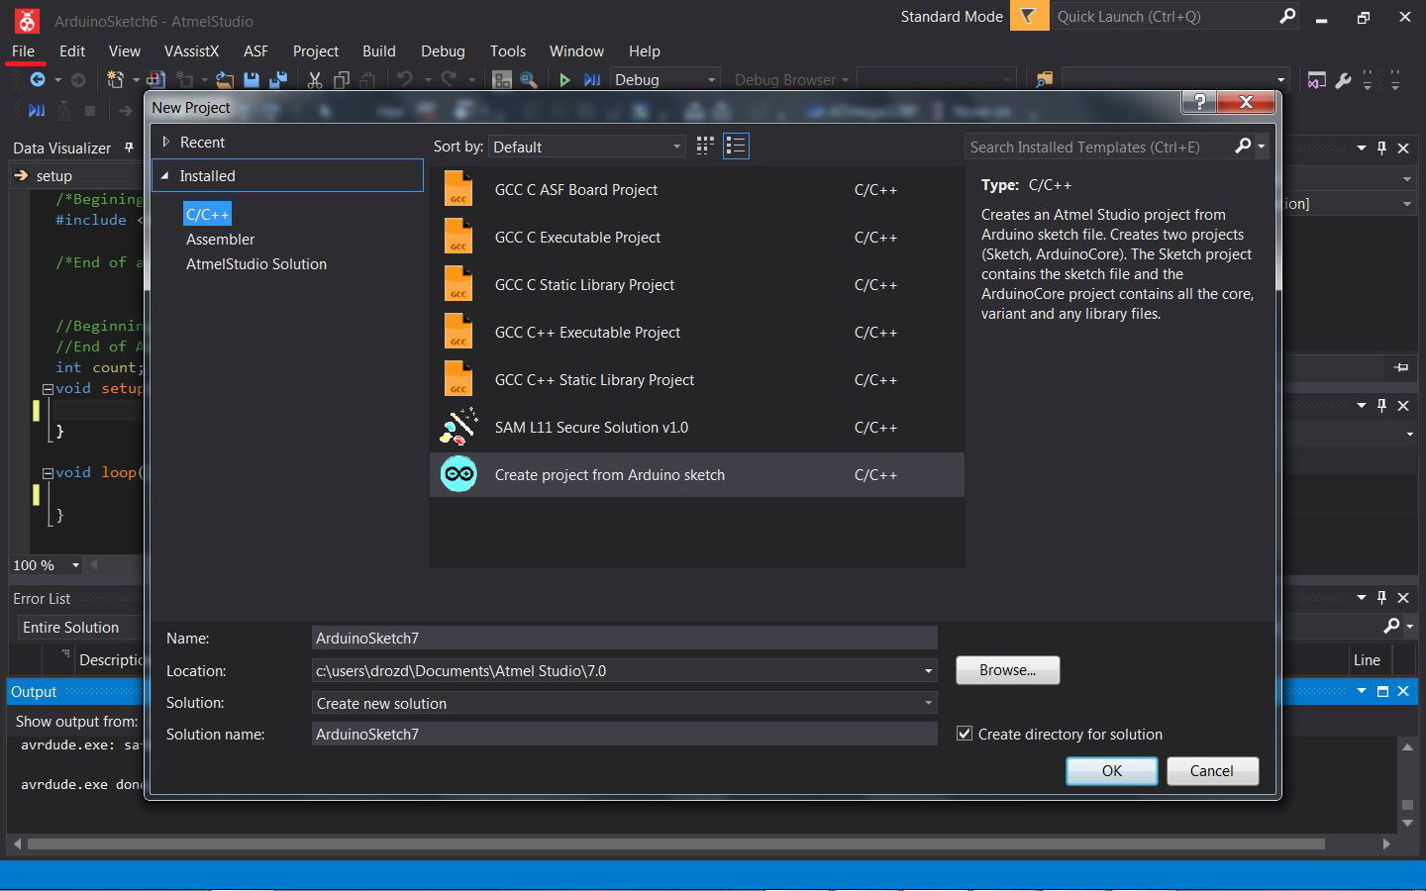Open the Tools menu
The height and width of the screenshot is (891, 1426).
[x=507, y=50]
